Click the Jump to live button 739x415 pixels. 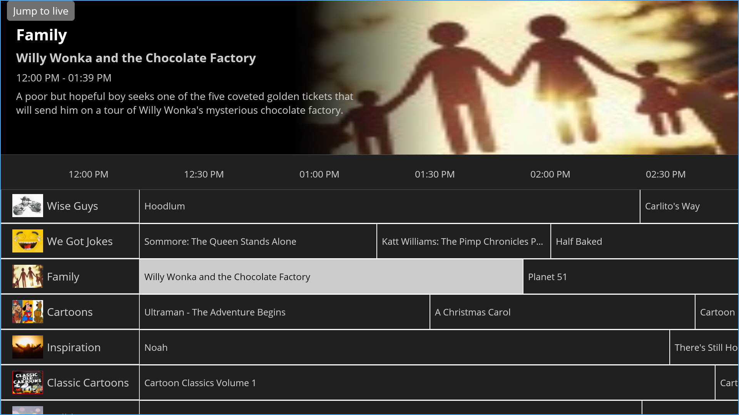point(40,11)
